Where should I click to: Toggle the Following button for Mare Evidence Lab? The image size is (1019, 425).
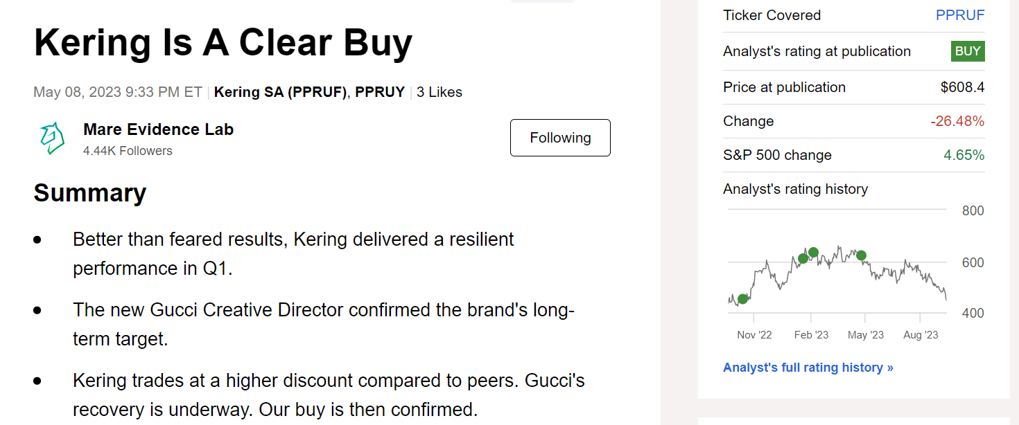coord(560,137)
